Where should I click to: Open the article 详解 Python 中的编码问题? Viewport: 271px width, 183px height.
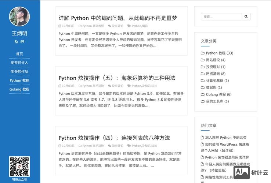(x=118, y=18)
